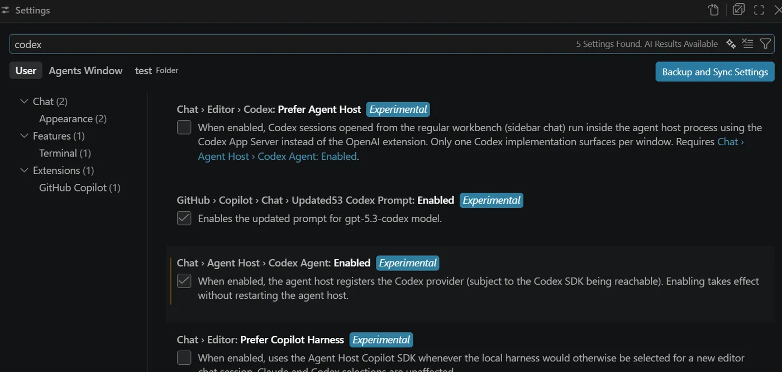This screenshot has width=782, height=372.
Task: Click the Split Editor icon in title bar
Action: [738, 9]
